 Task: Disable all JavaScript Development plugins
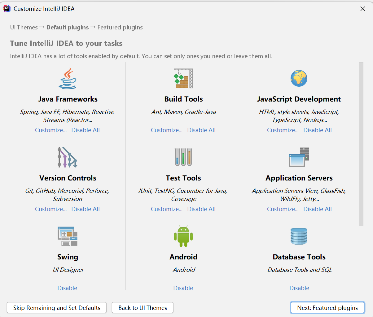click(x=318, y=130)
